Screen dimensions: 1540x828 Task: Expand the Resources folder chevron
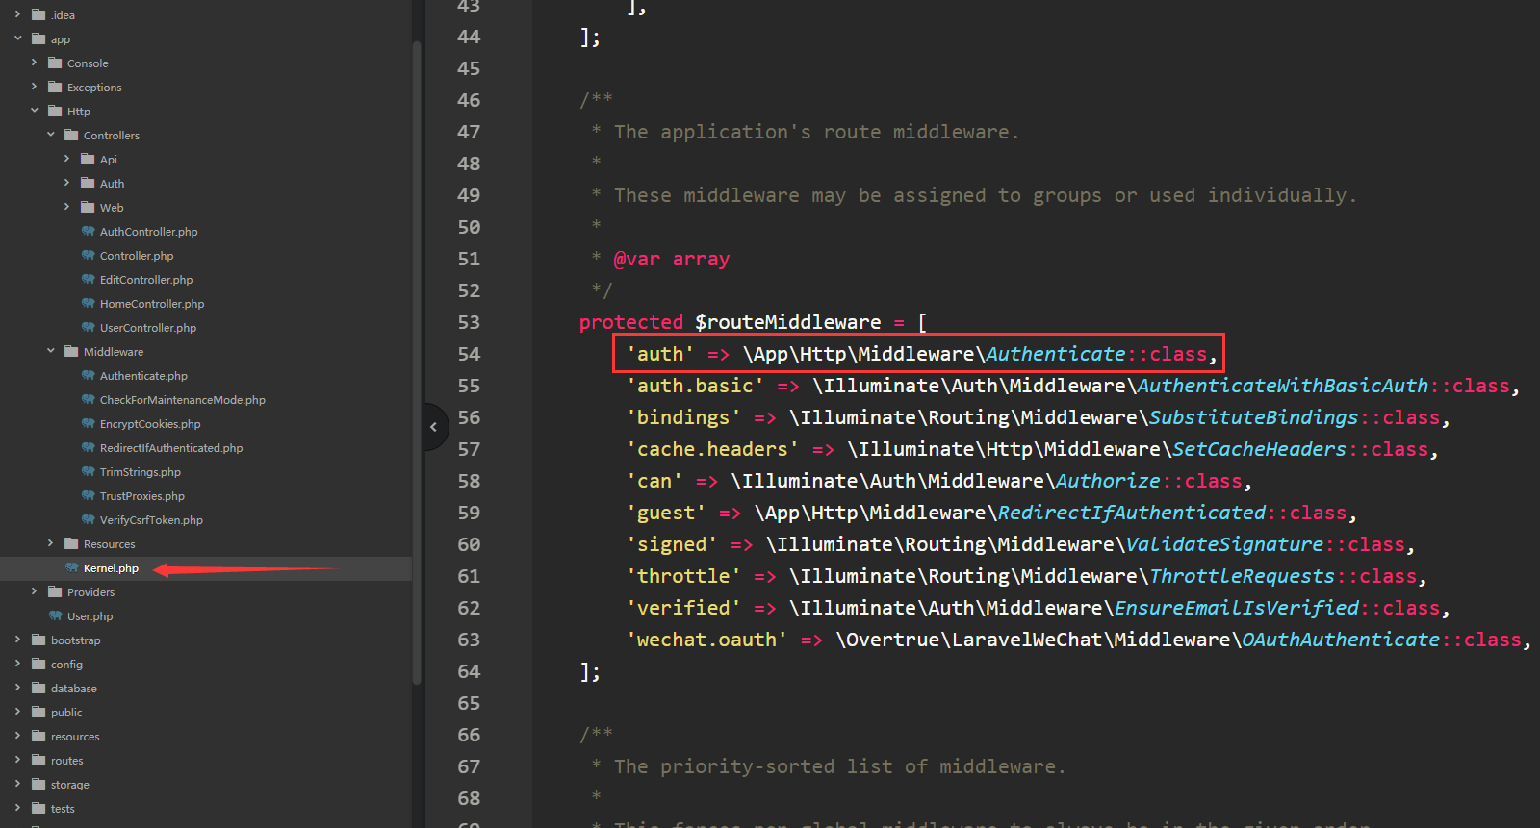[x=50, y=543]
